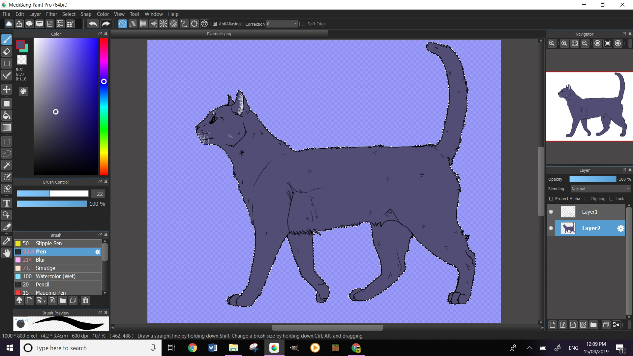Image resolution: width=633 pixels, height=356 pixels.
Task: Select the Hand pan tool
Action: click(7, 253)
